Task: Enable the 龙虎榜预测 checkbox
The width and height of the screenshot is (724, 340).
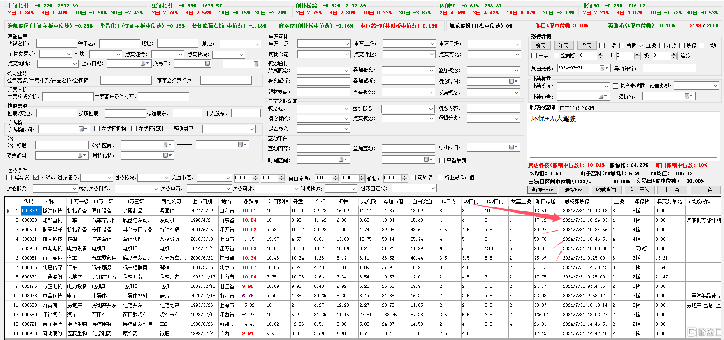Action: coord(134,129)
